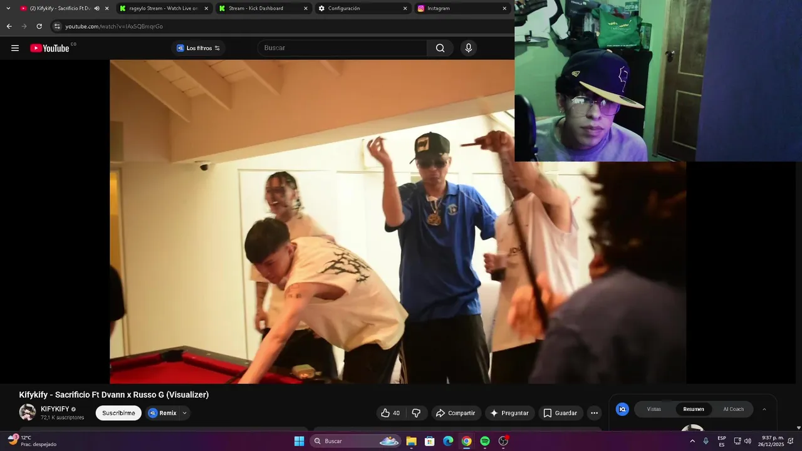This screenshot has height=451, width=802.
Task: Click the search magnifier button
Action: pyautogui.click(x=440, y=48)
